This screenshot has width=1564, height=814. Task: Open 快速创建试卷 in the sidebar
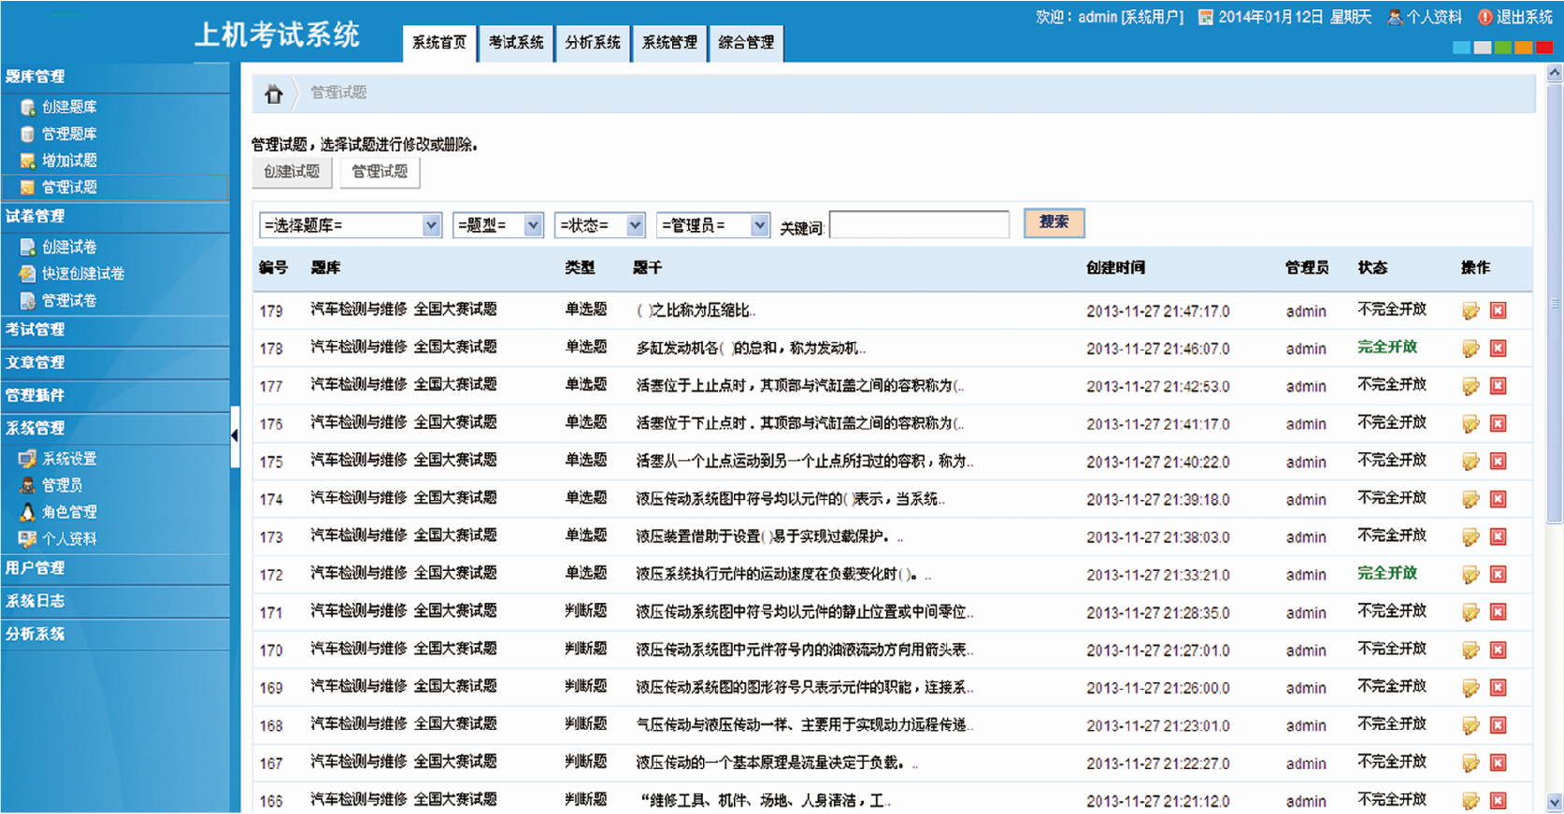(82, 274)
